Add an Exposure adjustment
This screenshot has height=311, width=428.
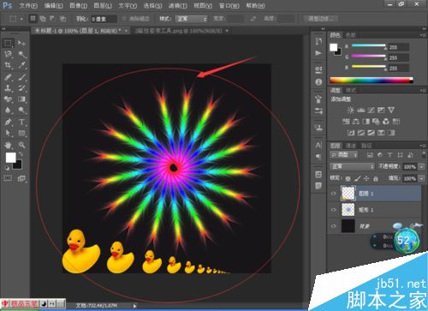coord(381,111)
